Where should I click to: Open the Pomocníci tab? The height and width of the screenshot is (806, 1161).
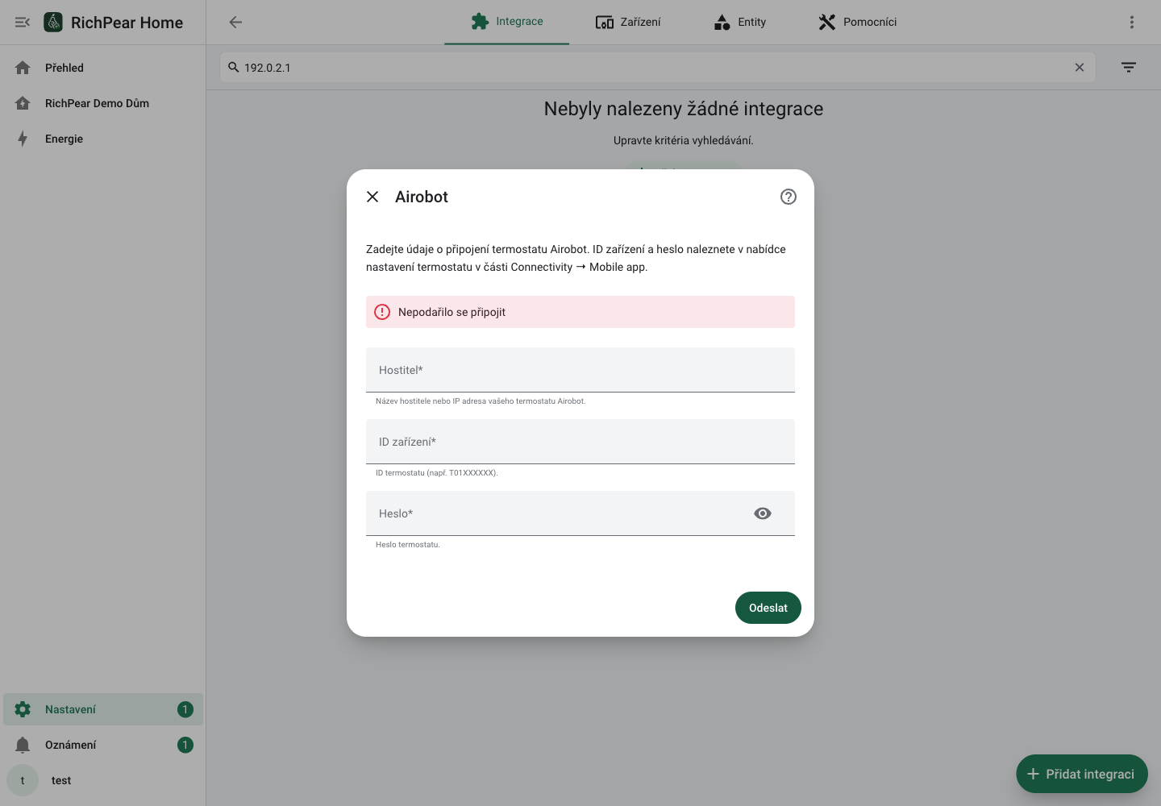[858, 22]
